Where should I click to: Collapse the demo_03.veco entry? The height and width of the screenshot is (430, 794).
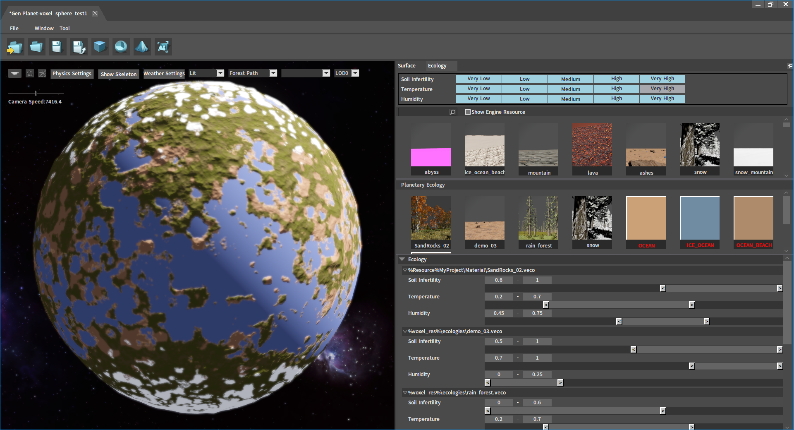pos(405,332)
